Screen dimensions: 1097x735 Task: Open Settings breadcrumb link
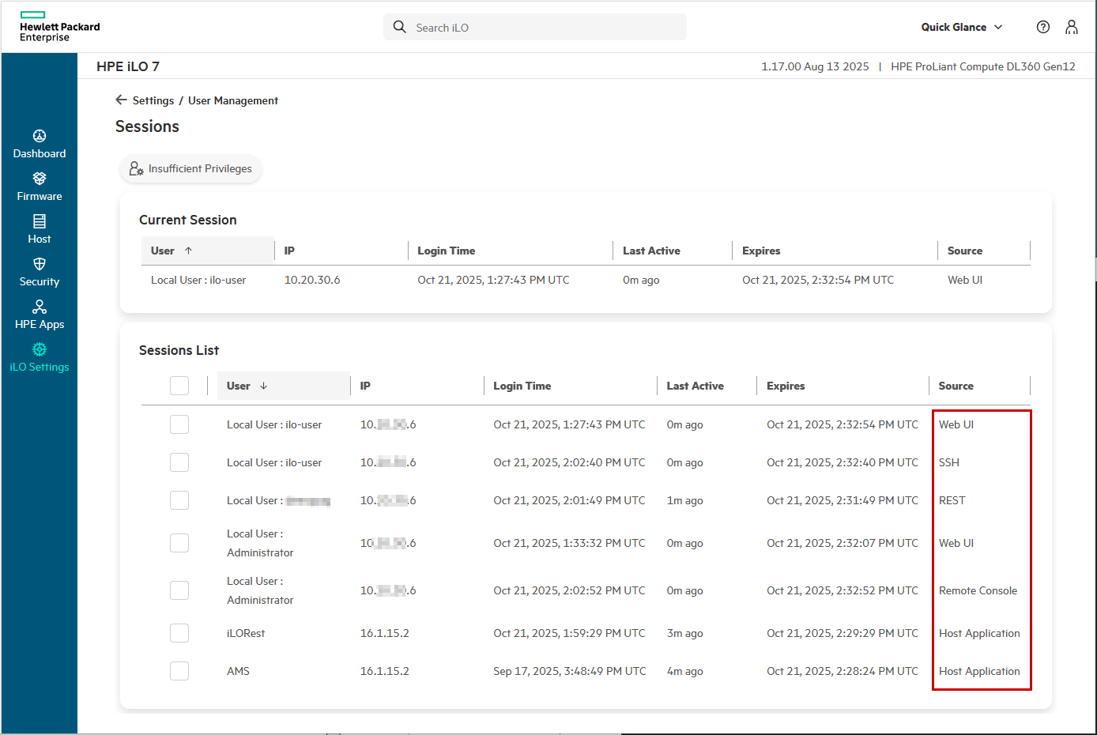pyautogui.click(x=153, y=100)
